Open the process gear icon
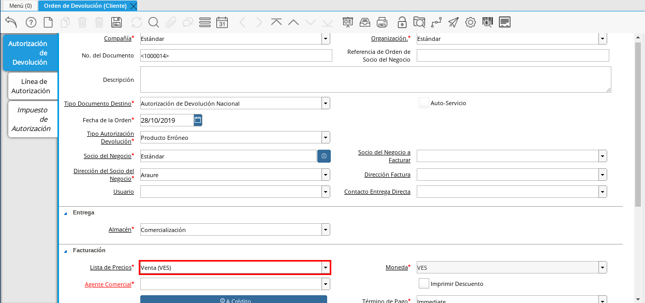Viewport: 645px width, 303px height. [x=470, y=22]
